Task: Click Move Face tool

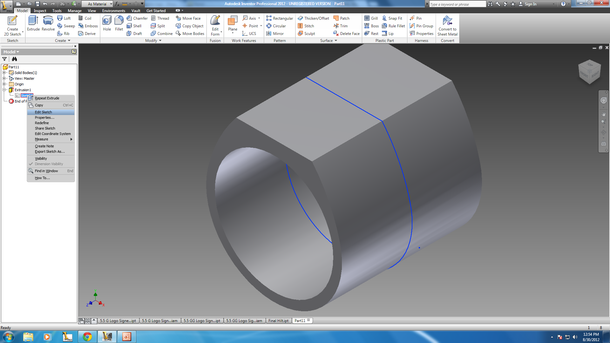Action: click(188, 18)
